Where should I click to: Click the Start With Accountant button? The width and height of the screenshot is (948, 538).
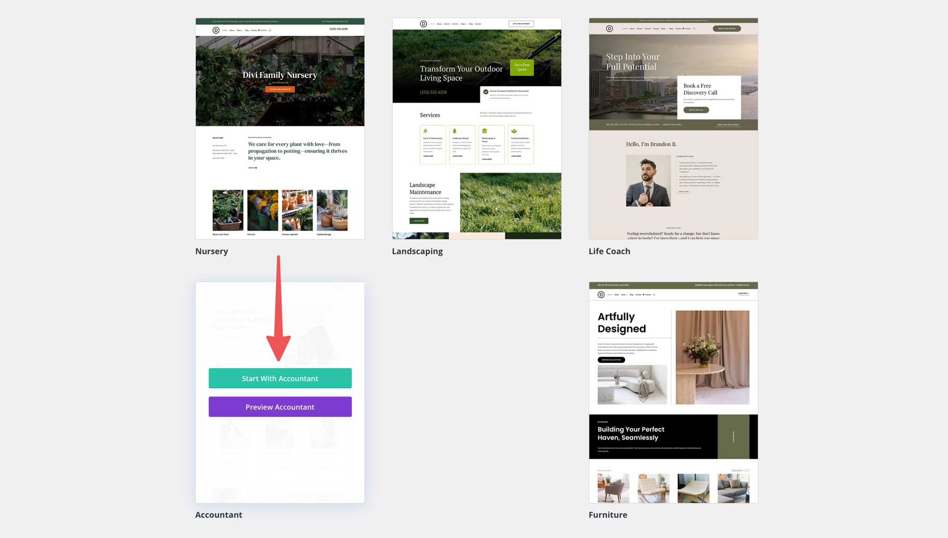[280, 378]
